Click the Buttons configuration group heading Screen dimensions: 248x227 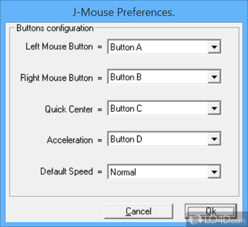pyautogui.click(x=55, y=28)
